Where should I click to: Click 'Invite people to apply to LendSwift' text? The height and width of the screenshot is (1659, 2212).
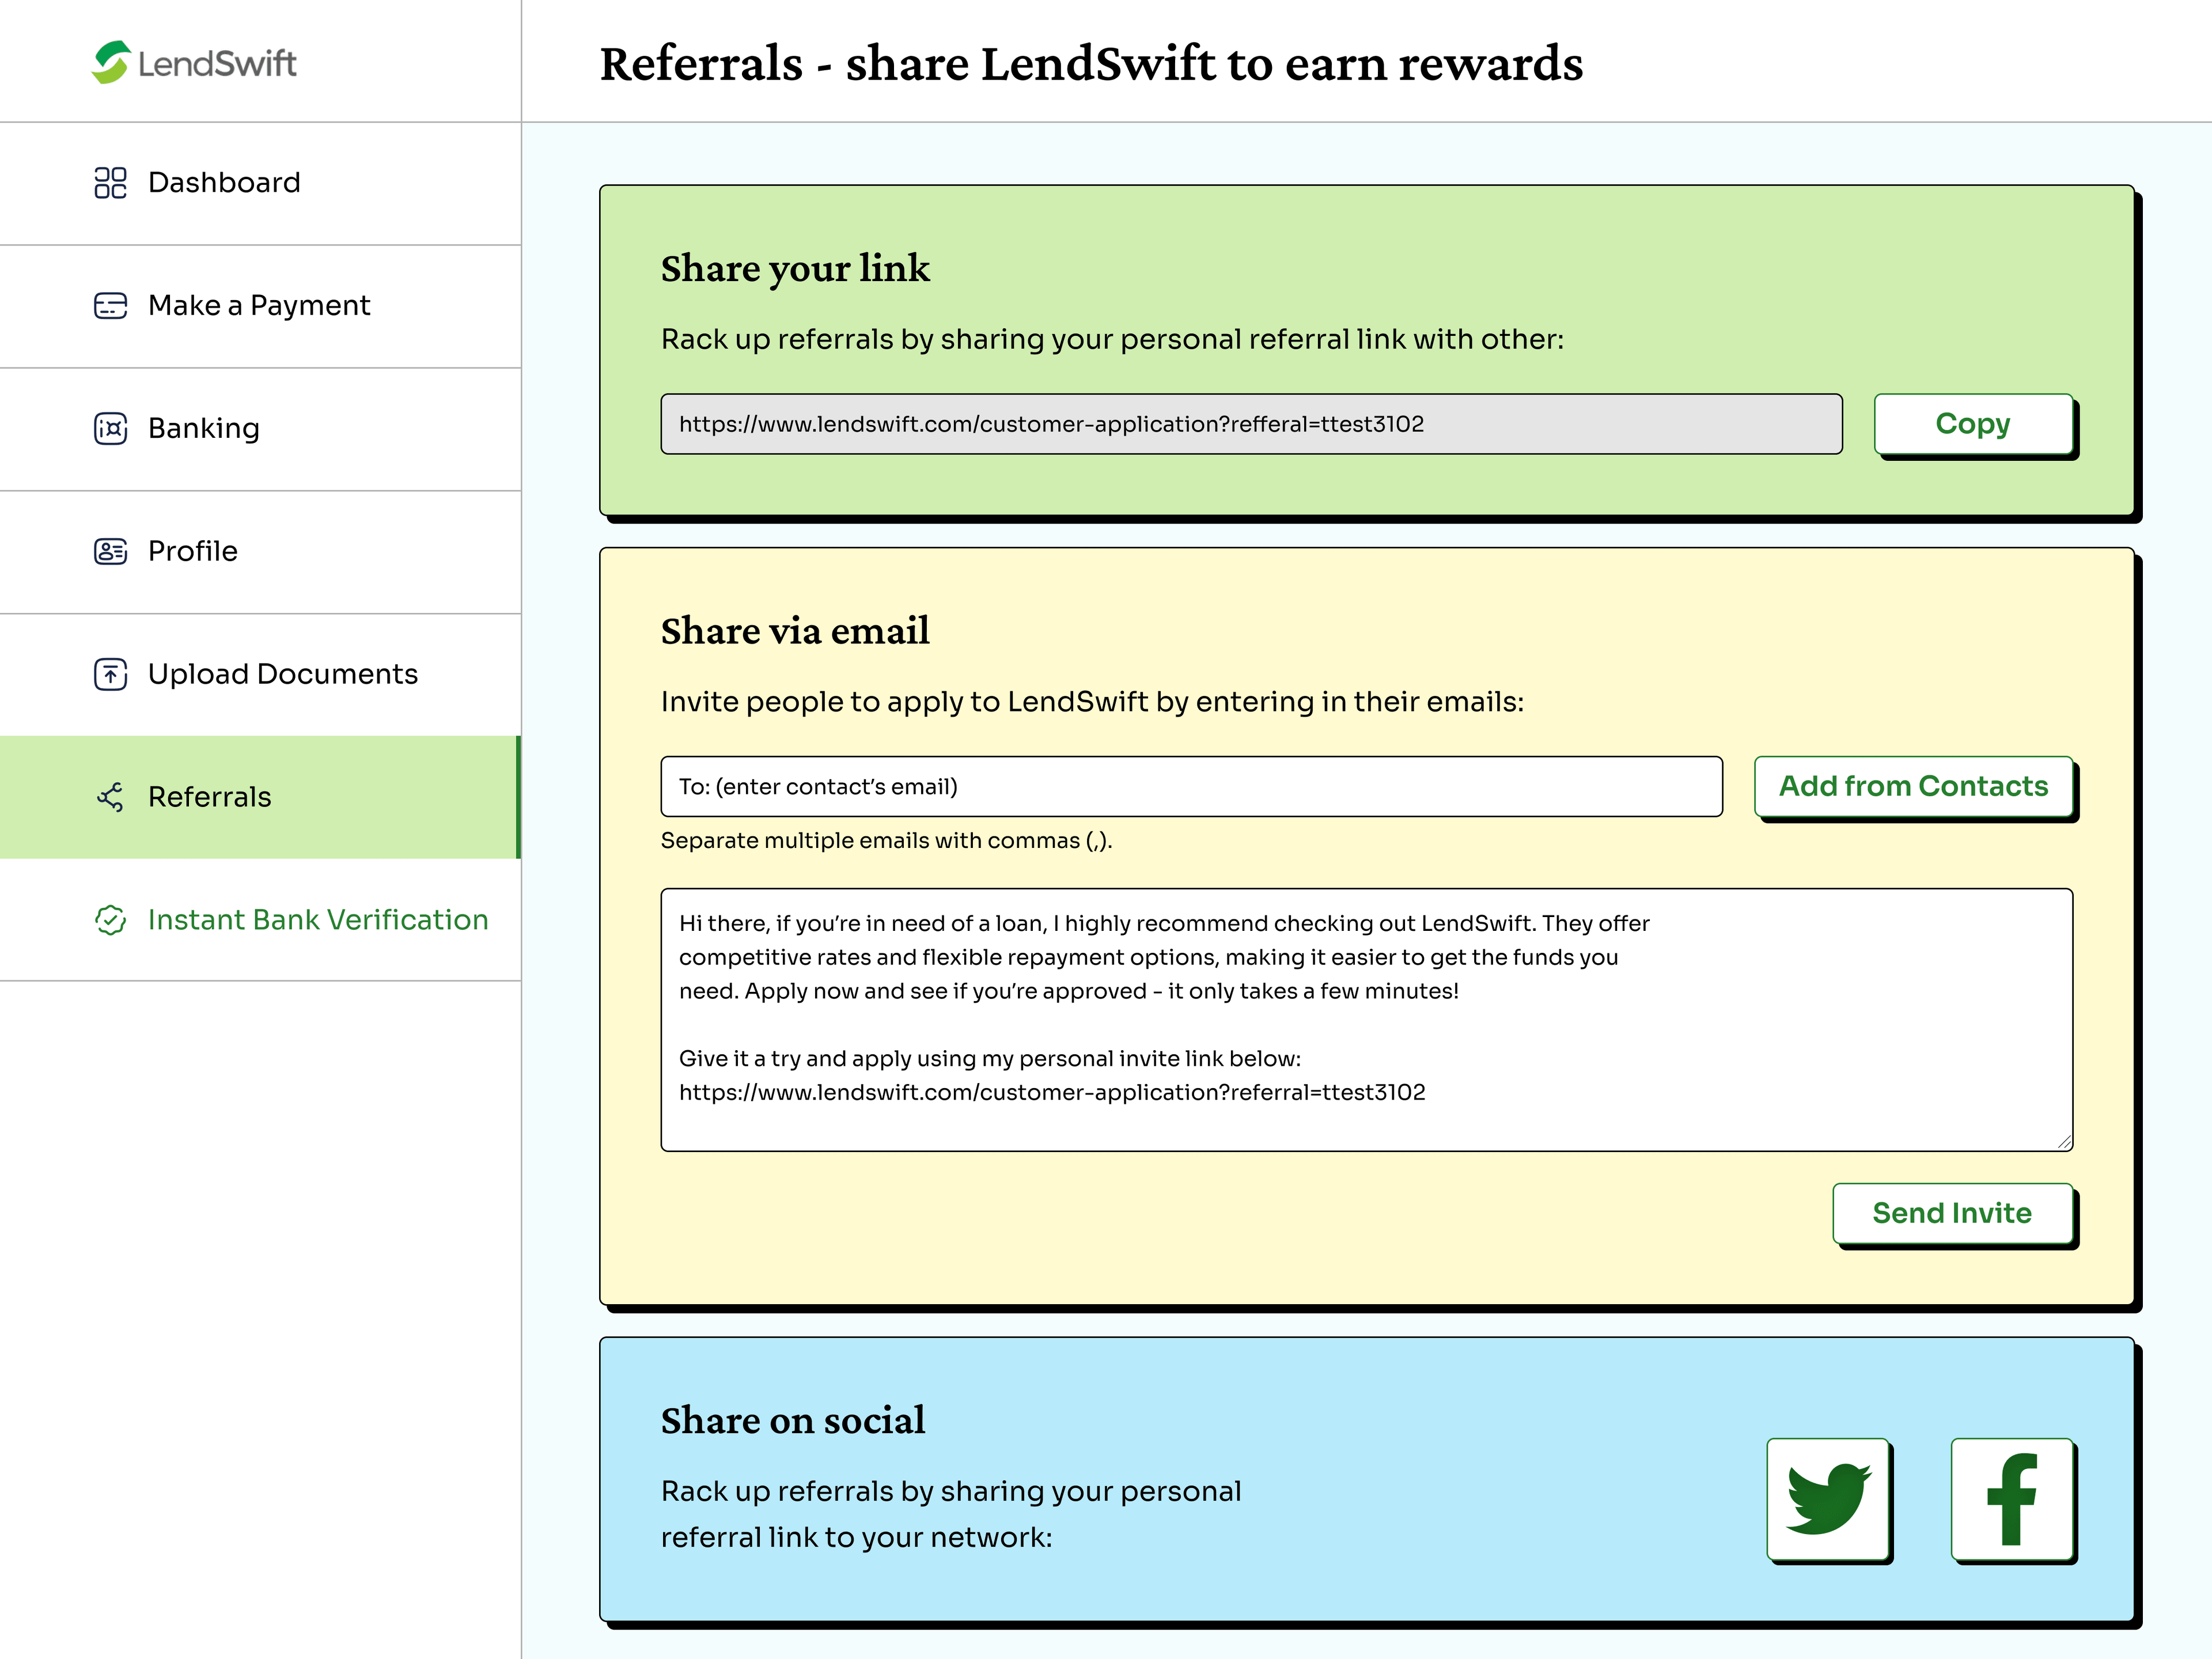[1092, 702]
